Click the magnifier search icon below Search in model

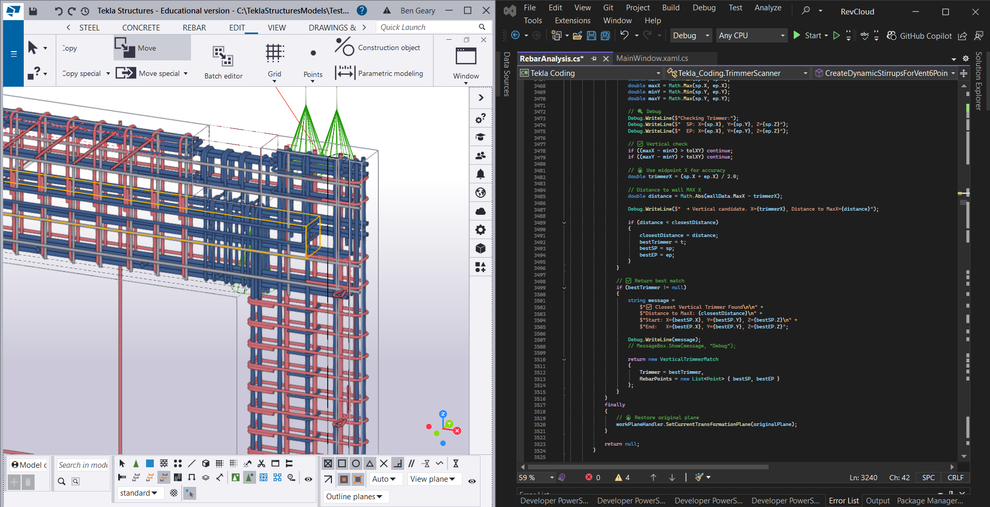click(x=61, y=481)
